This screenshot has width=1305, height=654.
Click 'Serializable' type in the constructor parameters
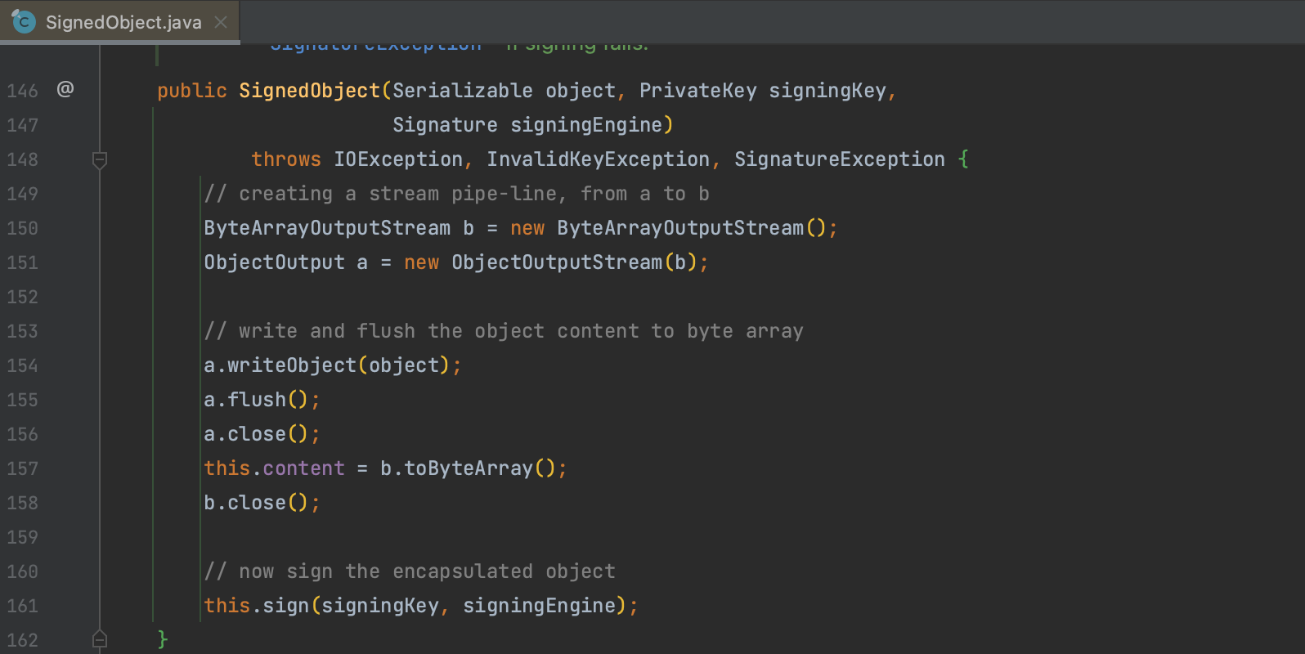[x=463, y=91]
